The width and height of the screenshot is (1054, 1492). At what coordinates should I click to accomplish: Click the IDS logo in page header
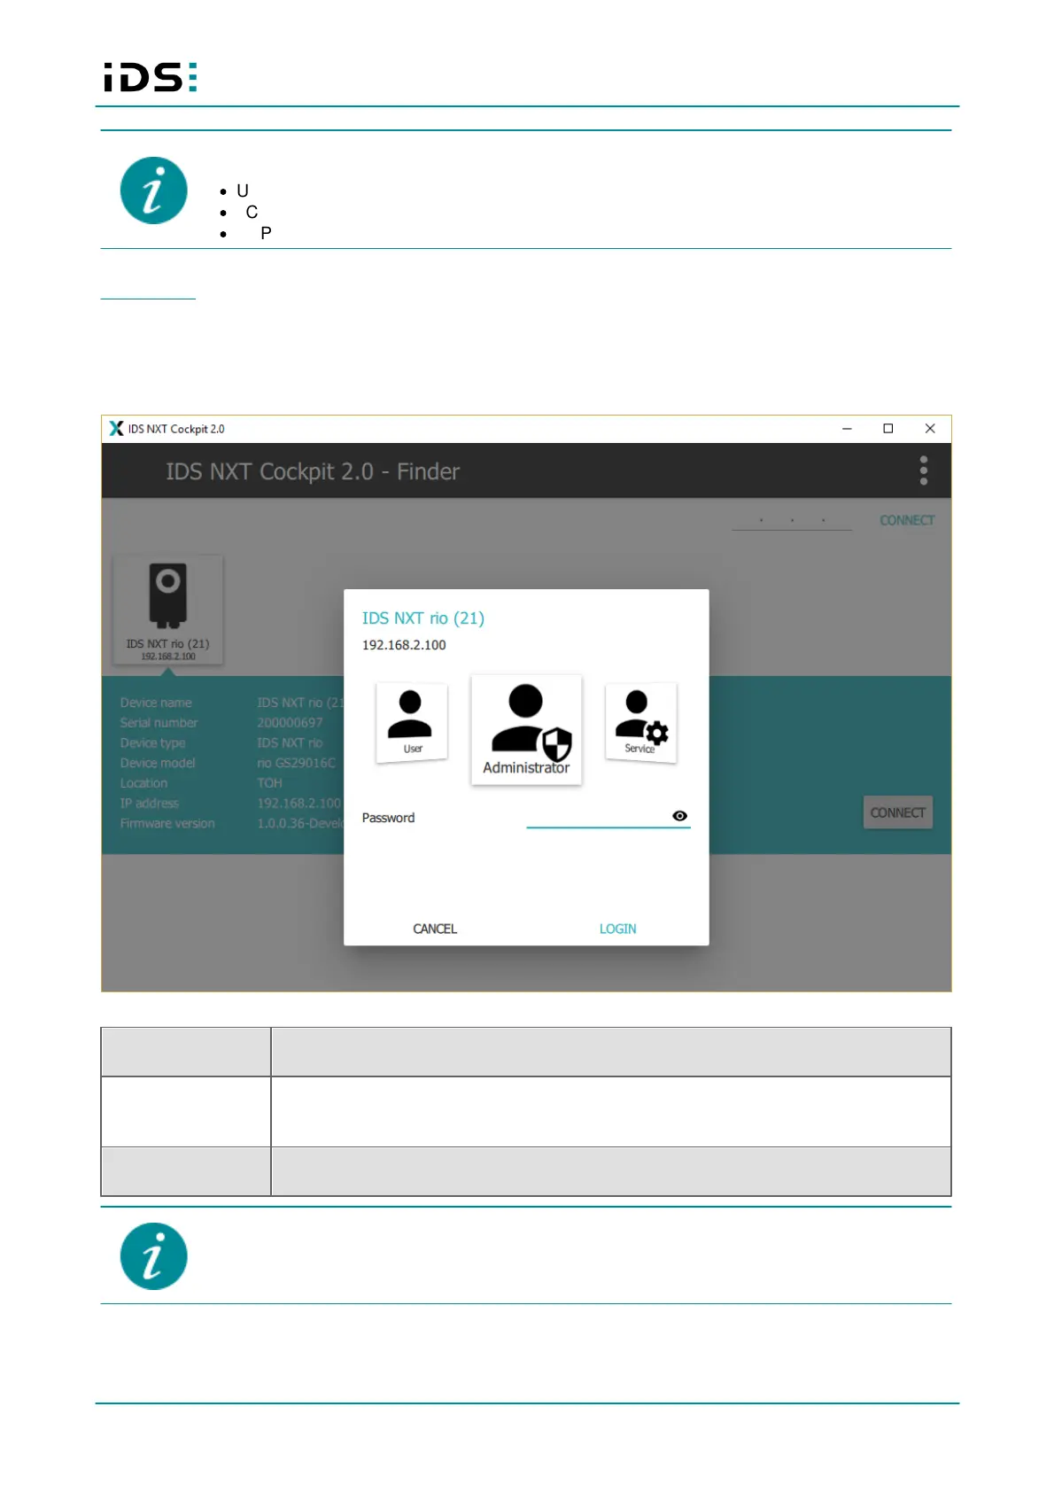pos(151,77)
